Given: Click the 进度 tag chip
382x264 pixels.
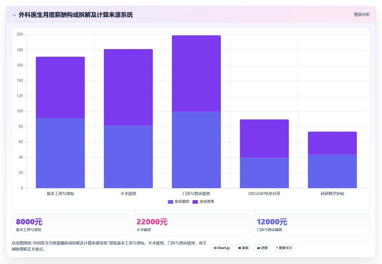Looking at the screenshot, I should coord(262,248).
